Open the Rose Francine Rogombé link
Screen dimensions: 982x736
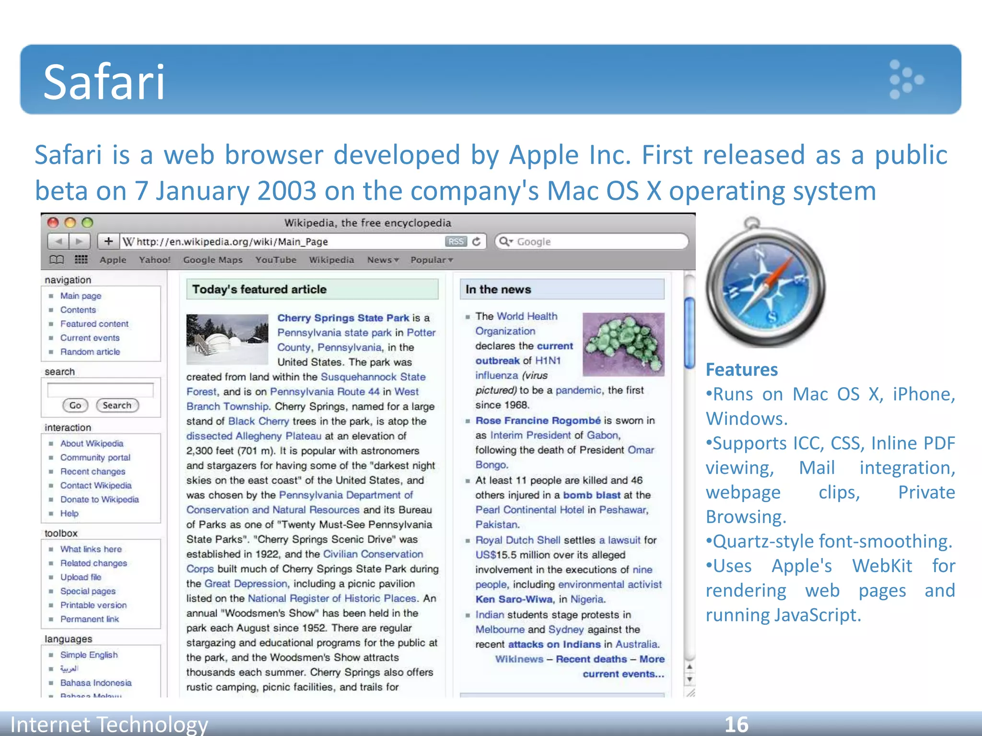click(538, 420)
